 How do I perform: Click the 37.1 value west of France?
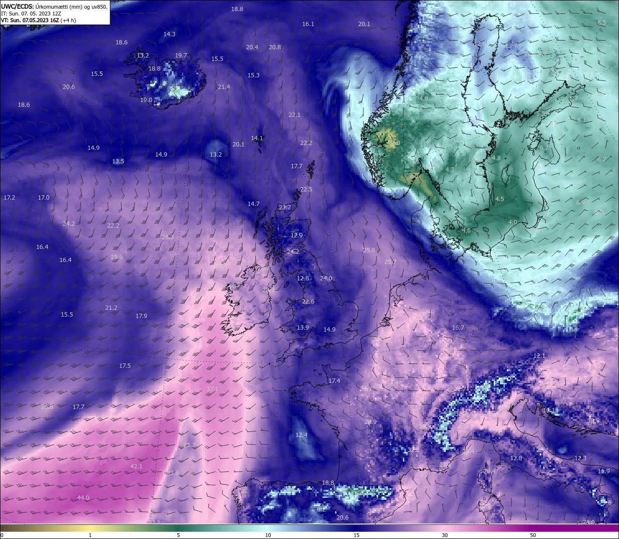point(212,389)
